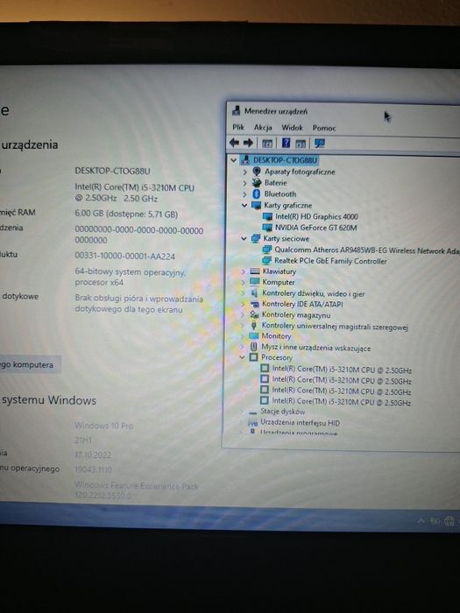Click the Bluetooth symbol icon
Viewport: 460px width, 613px height.
point(257,194)
